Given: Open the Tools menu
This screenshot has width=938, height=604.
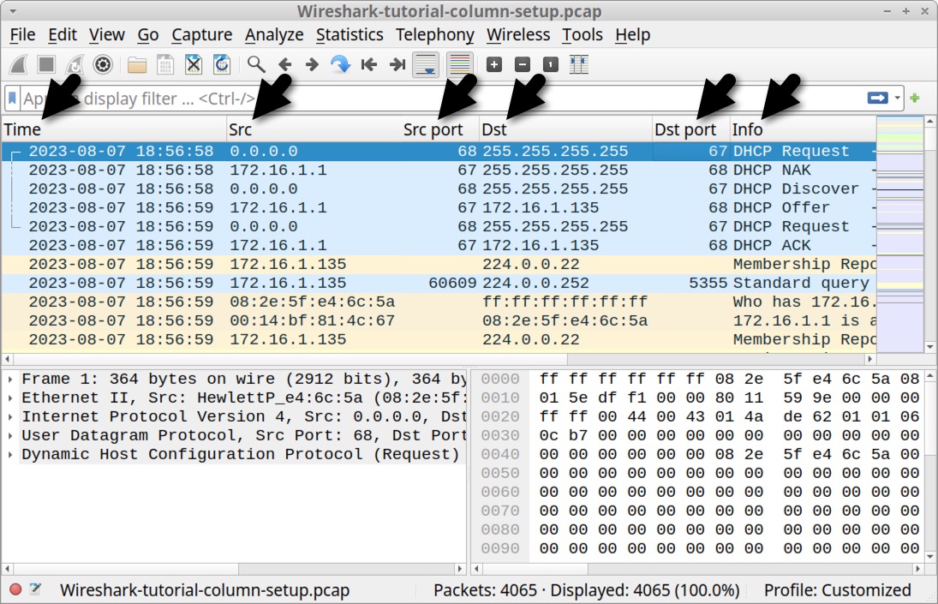Looking at the screenshot, I should click(x=582, y=34).
